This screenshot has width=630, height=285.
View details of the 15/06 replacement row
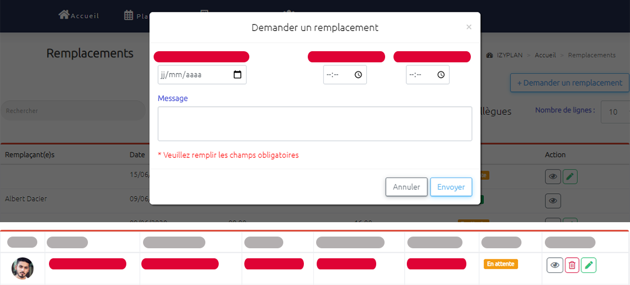553,176
